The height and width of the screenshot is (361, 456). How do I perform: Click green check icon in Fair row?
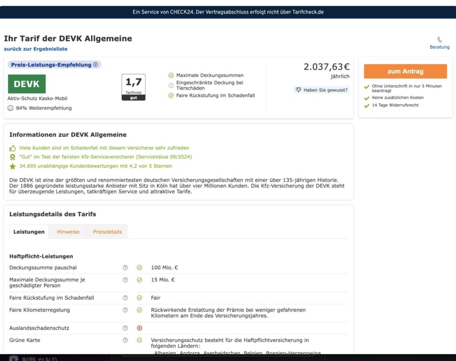point(139,298)
